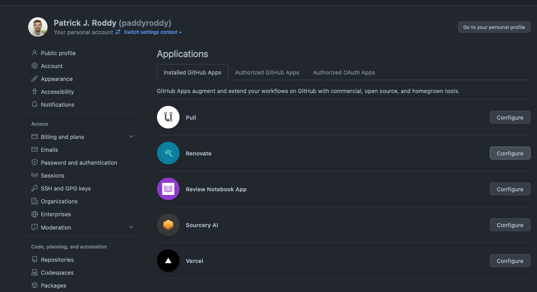Click the user profile avatar photo
537x292 pixels.
click(x=38, y=27)
